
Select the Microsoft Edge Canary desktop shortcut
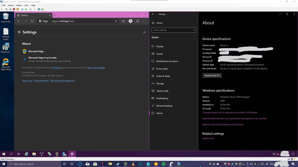pyautogui.click(x=6, y=64)
